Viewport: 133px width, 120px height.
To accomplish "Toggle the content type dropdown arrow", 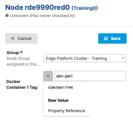I will coord(48,76).
